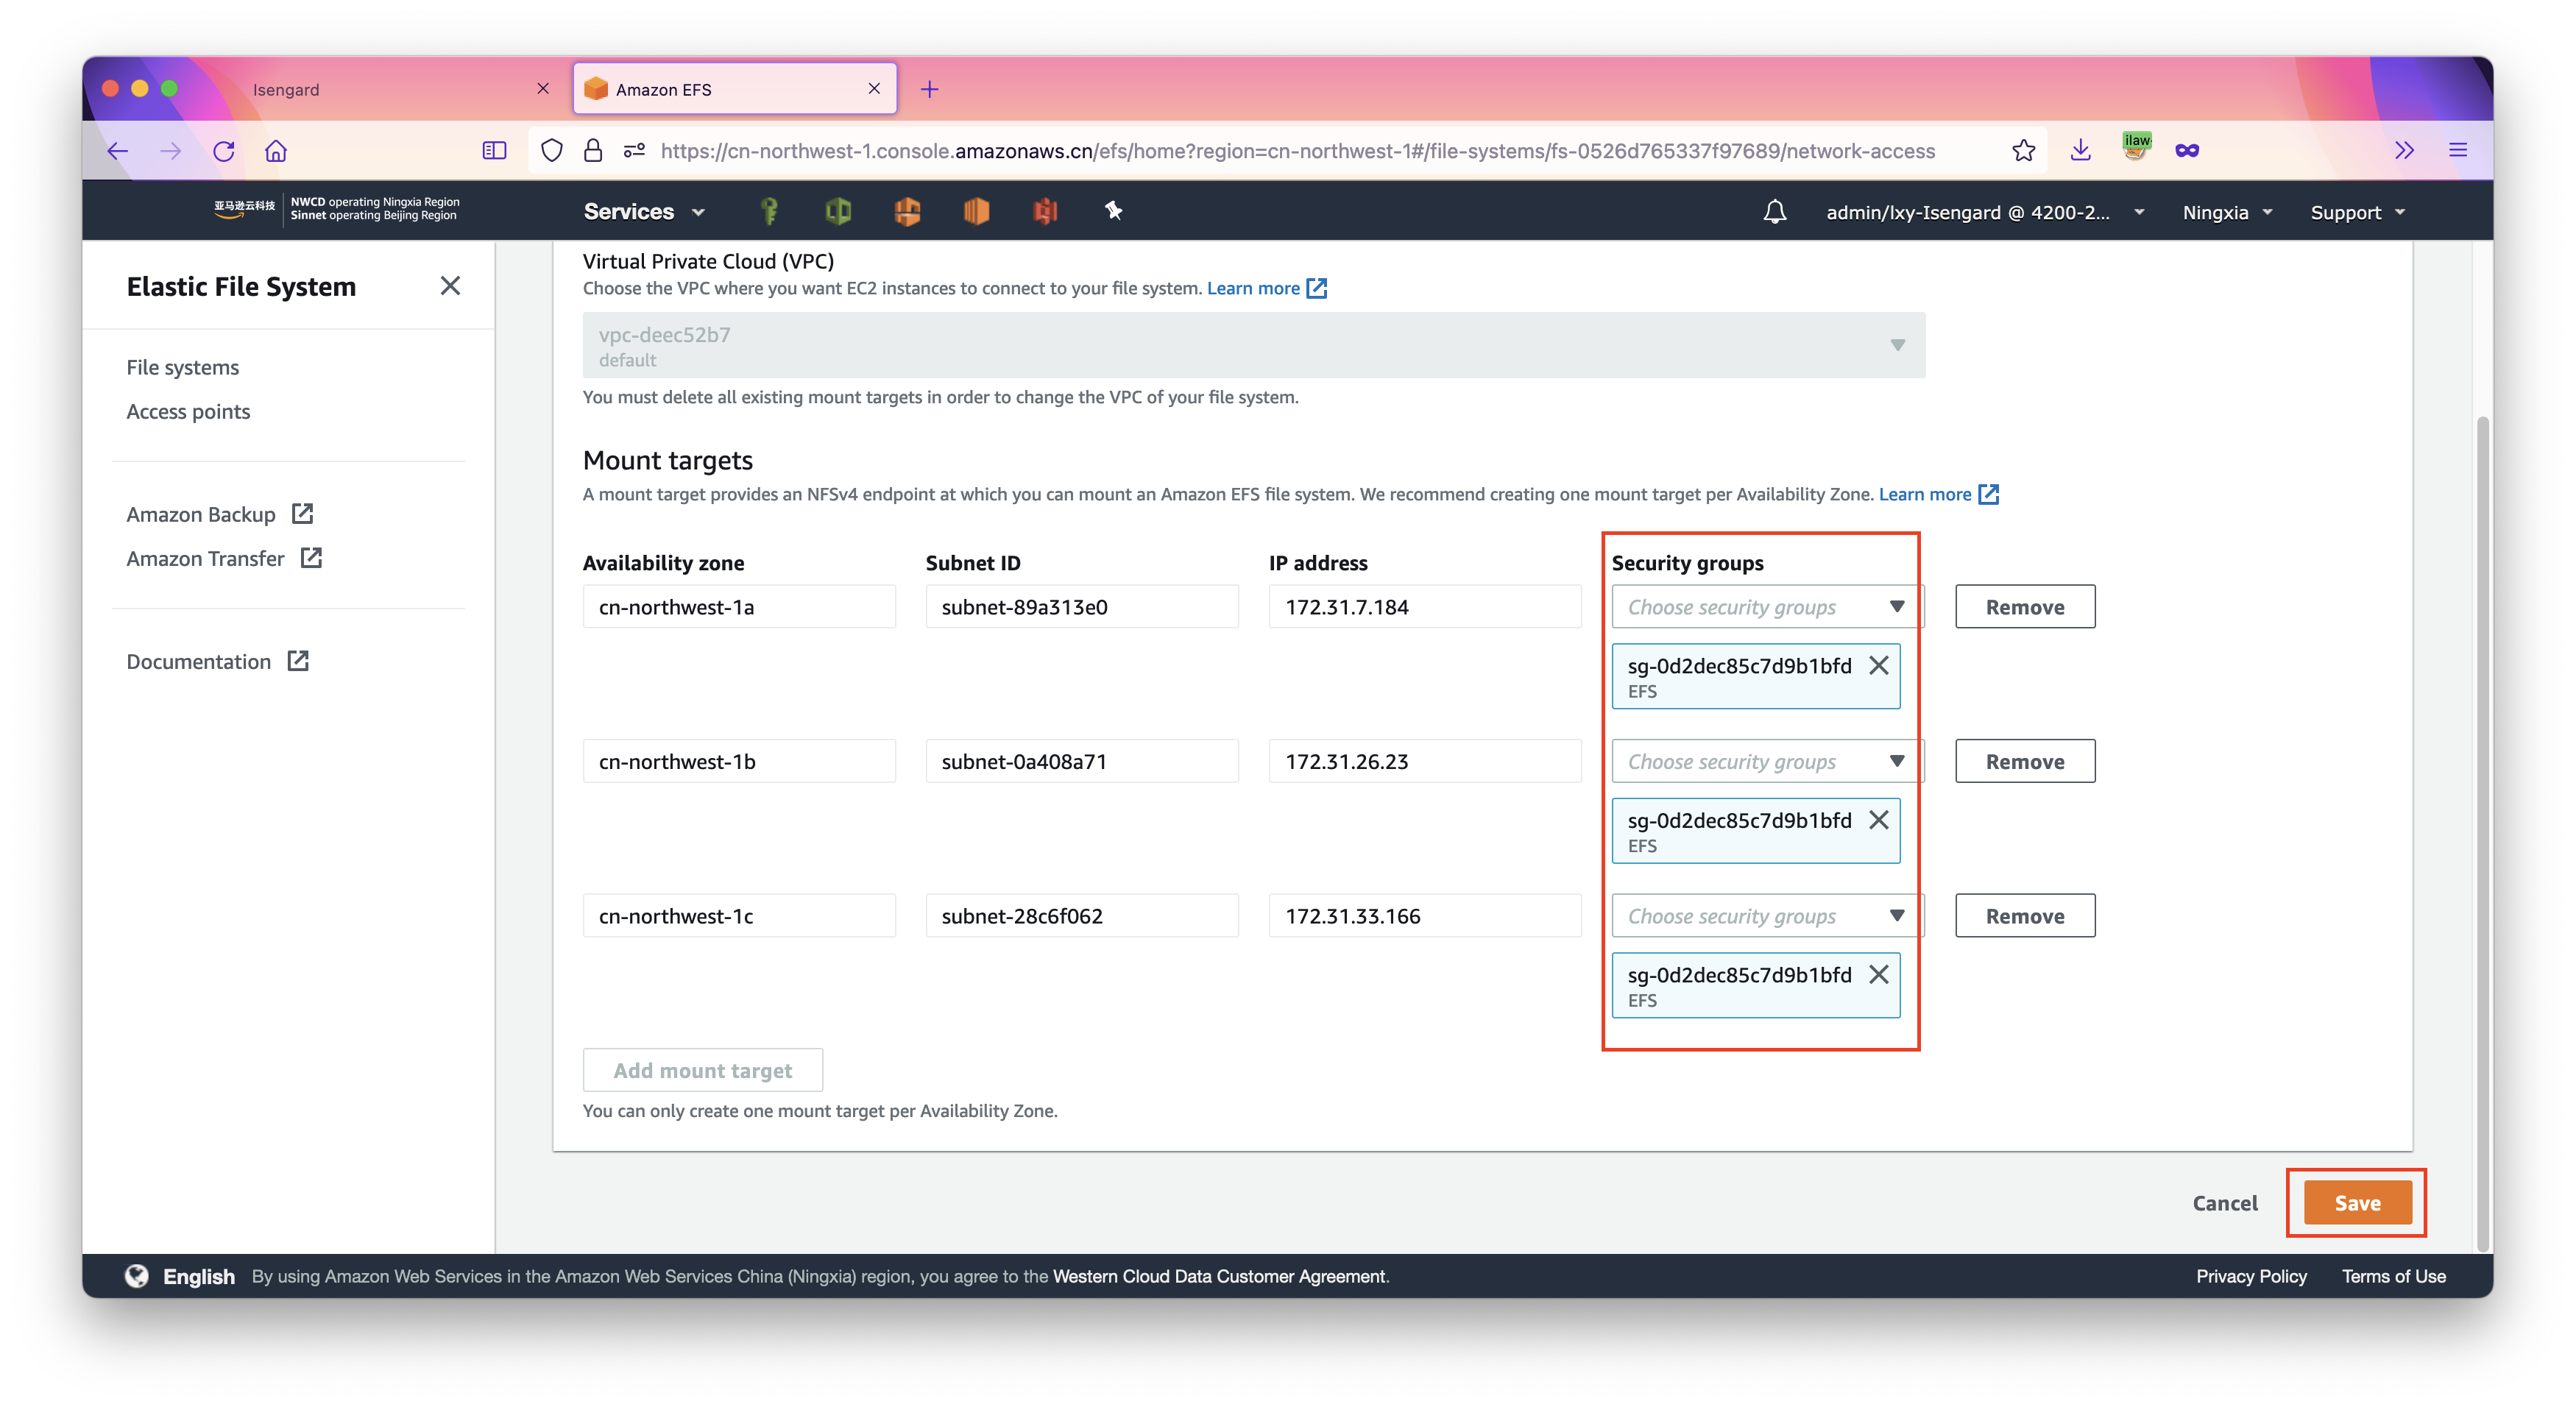Remove the cn-northwest-1a mount target
This screenshot has width=2576, height=1407.
tap(2025, 607)
